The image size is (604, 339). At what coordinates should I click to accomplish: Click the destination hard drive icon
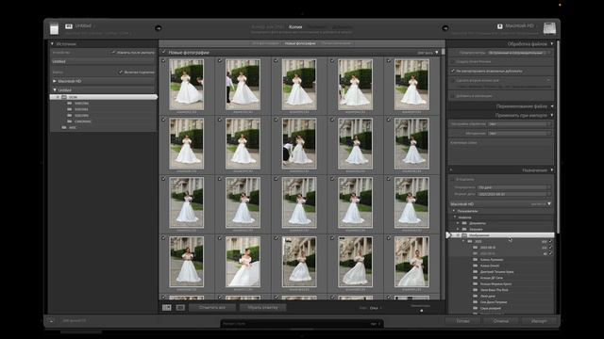coord(549,28)
